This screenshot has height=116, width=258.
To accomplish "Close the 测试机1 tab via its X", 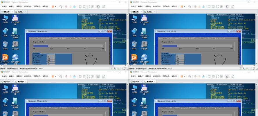I will click(x=12, y=12).
